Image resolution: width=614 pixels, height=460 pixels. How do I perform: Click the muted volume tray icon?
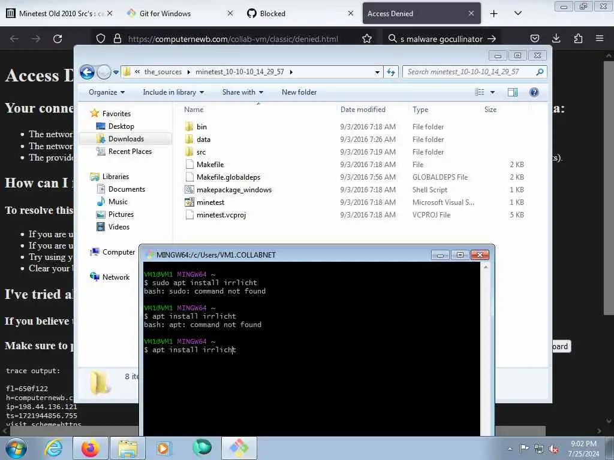point(553,449)
